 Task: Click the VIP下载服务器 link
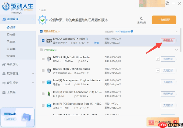coord(122,32)
